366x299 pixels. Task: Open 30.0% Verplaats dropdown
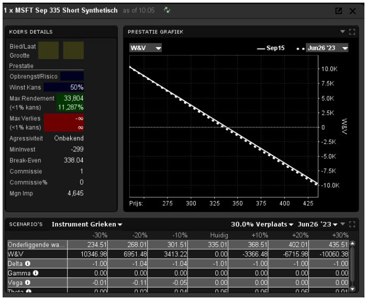tap(262, 224)
